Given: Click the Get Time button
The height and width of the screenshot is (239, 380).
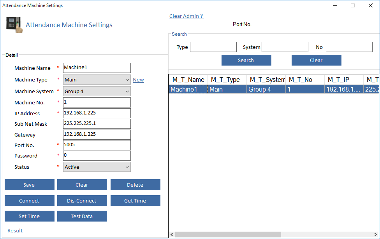Looking at the screenshot, I should click(x=135, y=201).
